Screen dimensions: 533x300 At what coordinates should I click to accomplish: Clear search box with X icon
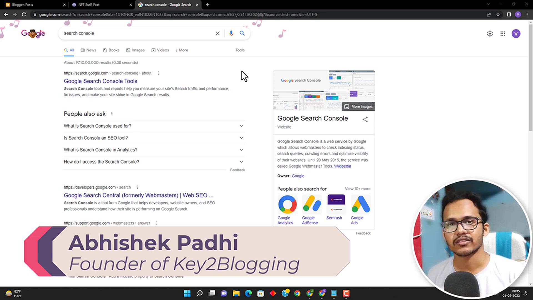pyautogui.click(x=218, y=33)
